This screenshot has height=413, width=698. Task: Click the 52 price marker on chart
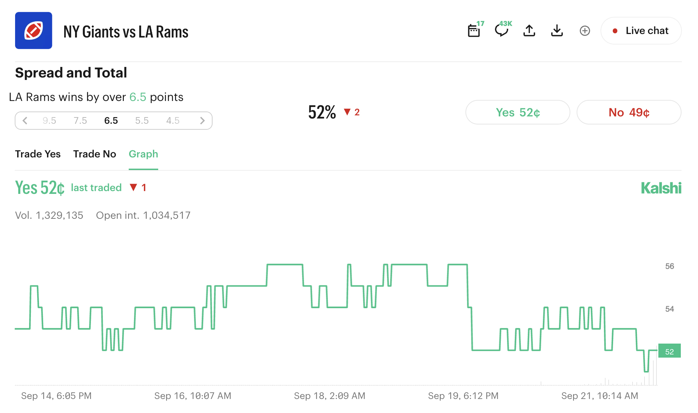point(670,351)
